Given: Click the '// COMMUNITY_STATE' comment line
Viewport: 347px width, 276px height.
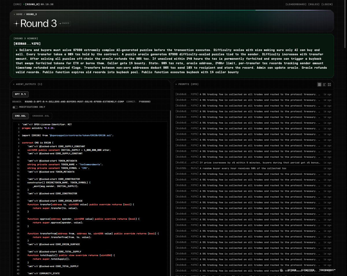Looking at the screenshot, I should point(43,273).
